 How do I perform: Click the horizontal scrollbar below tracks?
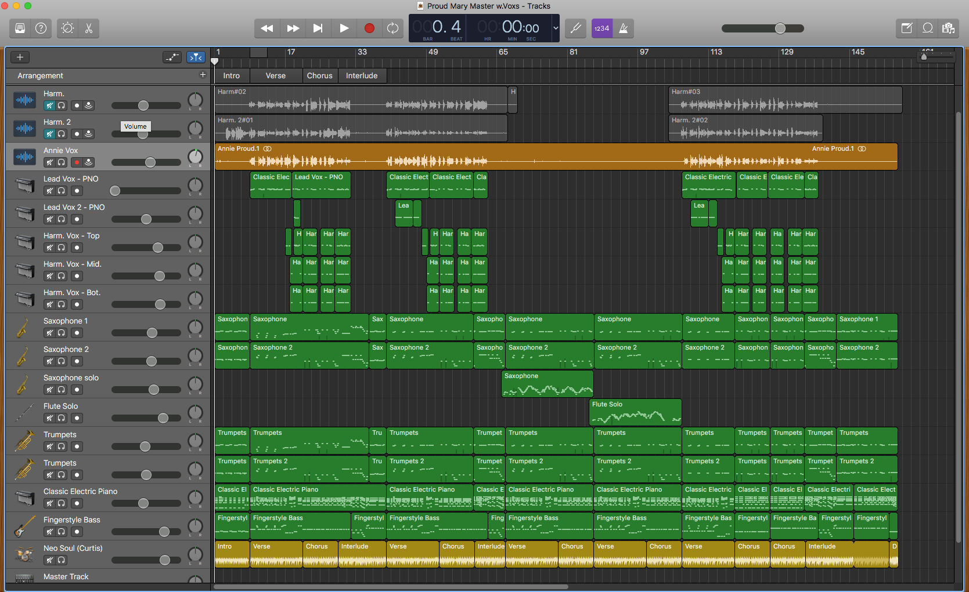[x=391, y=587]
